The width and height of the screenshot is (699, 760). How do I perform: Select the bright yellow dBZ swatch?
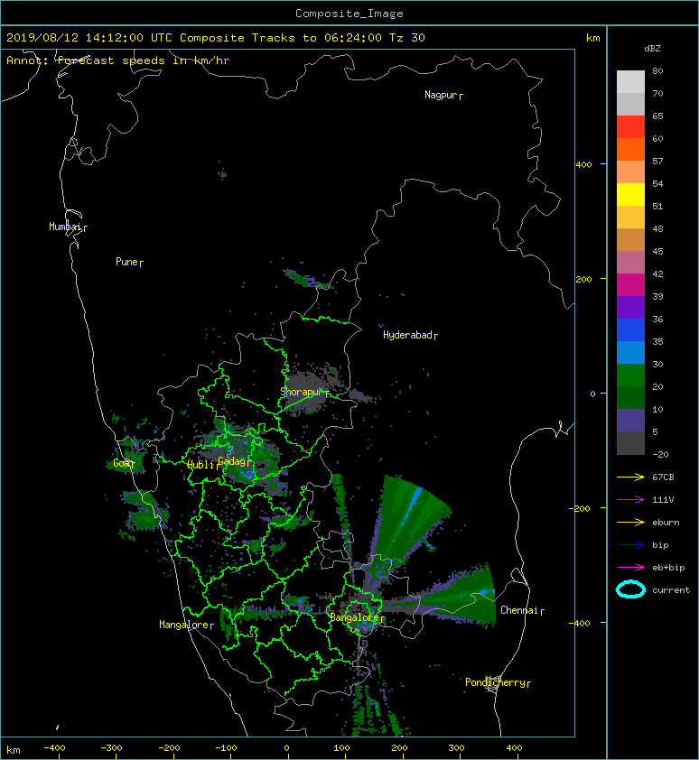630,194
